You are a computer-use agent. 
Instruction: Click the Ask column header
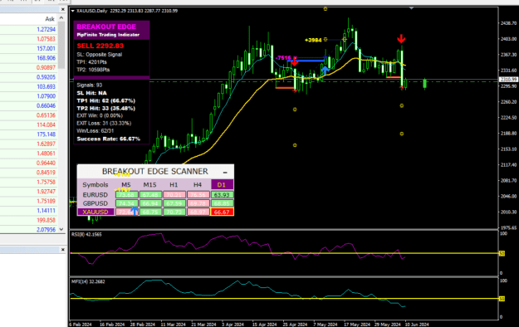[50, 19]
